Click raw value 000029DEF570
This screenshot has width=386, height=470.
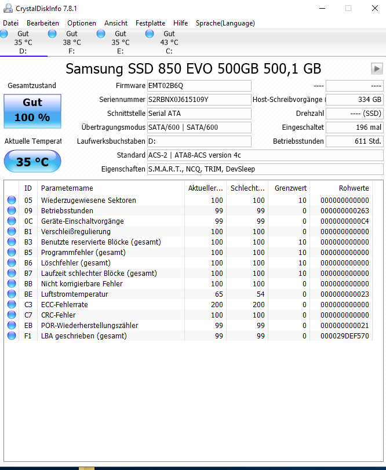(345, 336)
